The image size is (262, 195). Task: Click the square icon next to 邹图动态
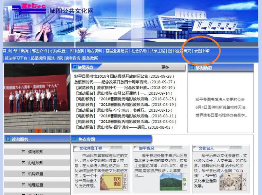tap(192, 68)
